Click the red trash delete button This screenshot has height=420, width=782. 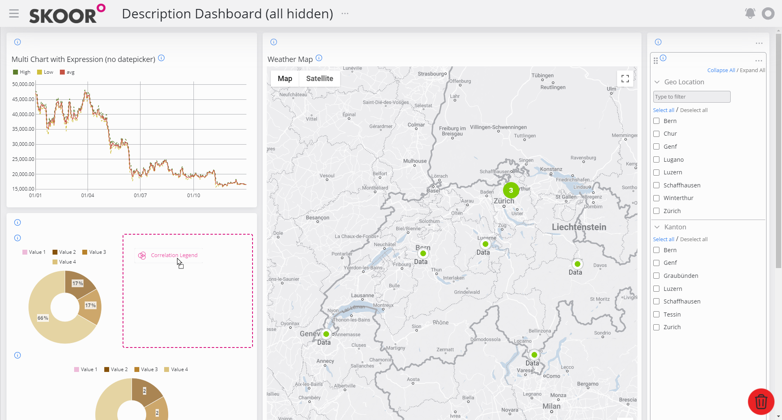(x=761, y=402)
